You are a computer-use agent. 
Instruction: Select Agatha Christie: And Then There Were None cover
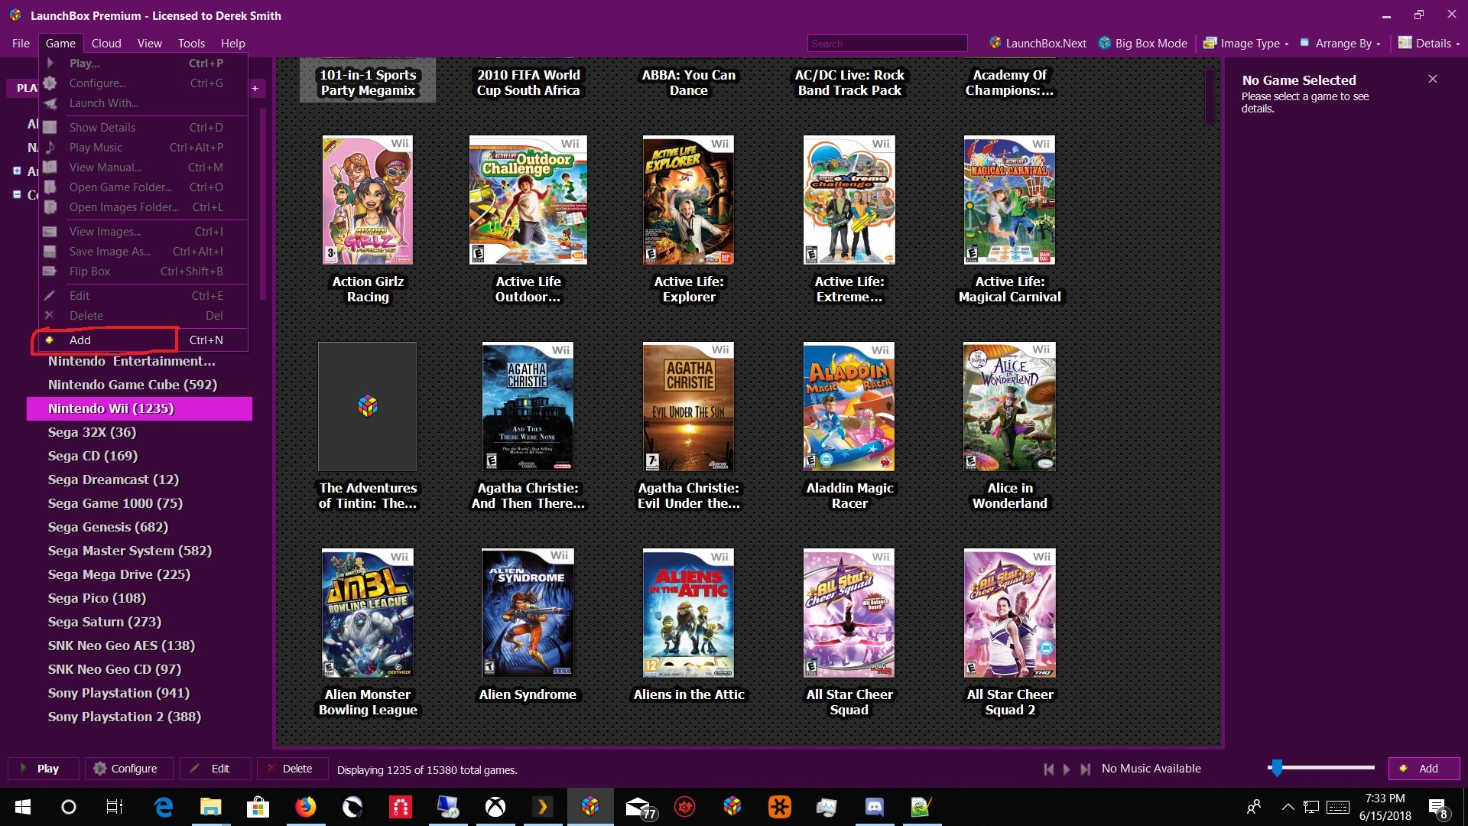click(528, 407)
